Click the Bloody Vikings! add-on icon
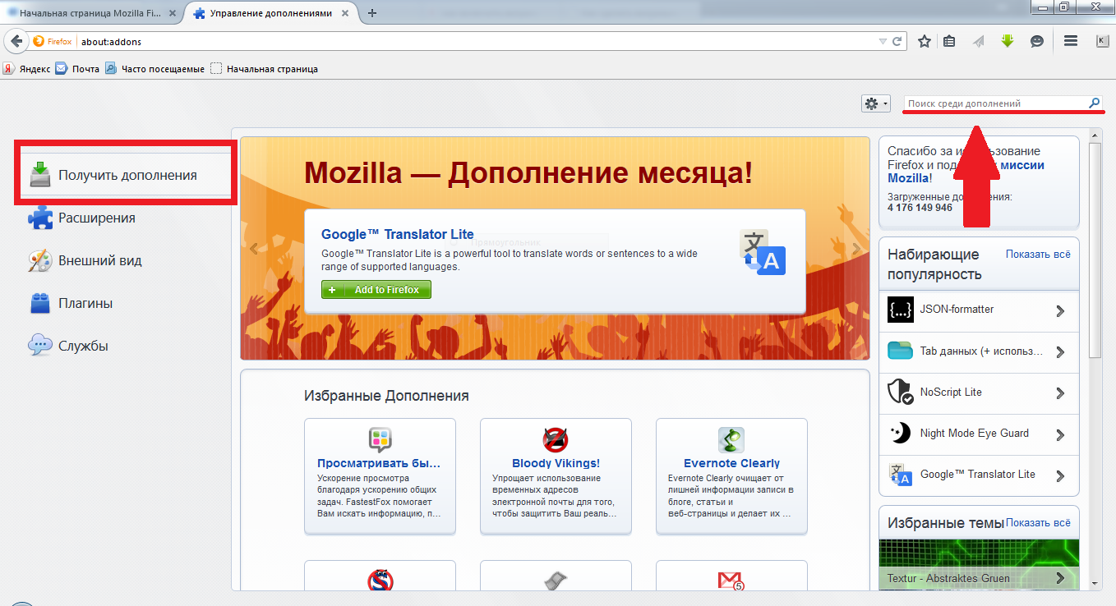The image size is (1116, 606). coord(556,440)
